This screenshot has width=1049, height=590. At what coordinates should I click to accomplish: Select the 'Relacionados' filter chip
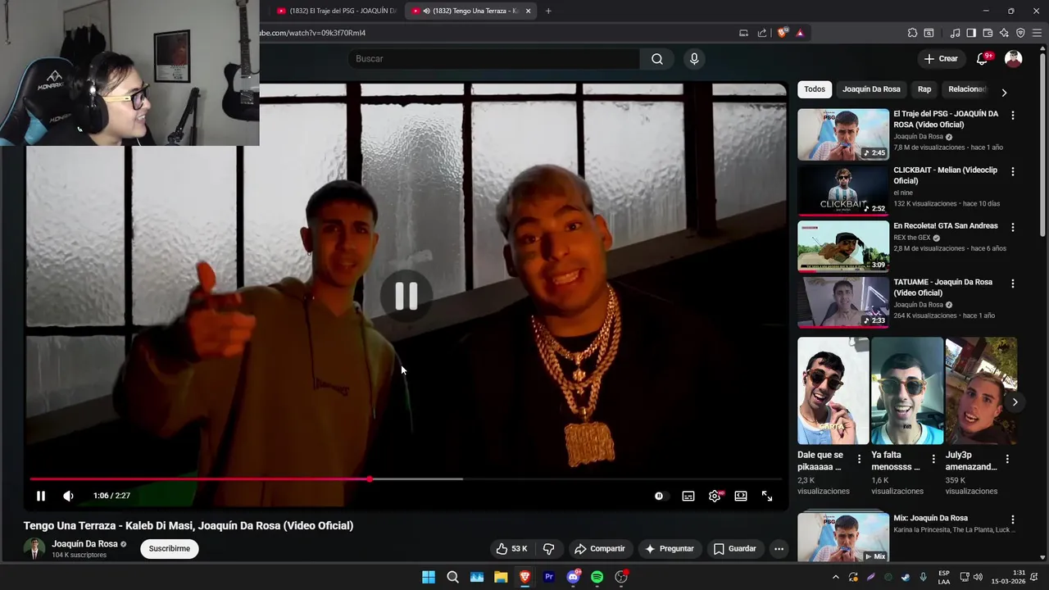(x=967, y=89)
